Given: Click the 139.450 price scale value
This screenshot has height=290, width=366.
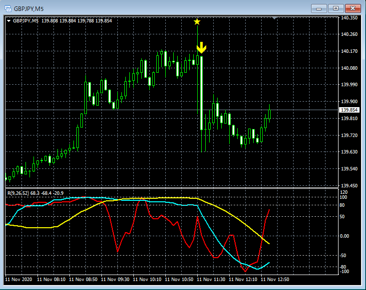Looking at the screenshot, I should point(349,186).
